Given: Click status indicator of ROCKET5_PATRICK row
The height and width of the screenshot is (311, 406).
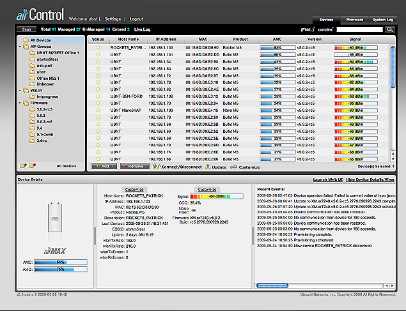Looking at the screenshot, I should [x=98, y=47].
